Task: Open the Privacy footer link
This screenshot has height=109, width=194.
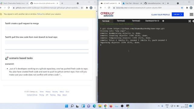Action: 48,92
